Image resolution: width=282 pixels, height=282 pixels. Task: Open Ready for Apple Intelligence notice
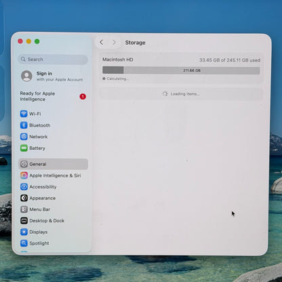coord(37,96)
